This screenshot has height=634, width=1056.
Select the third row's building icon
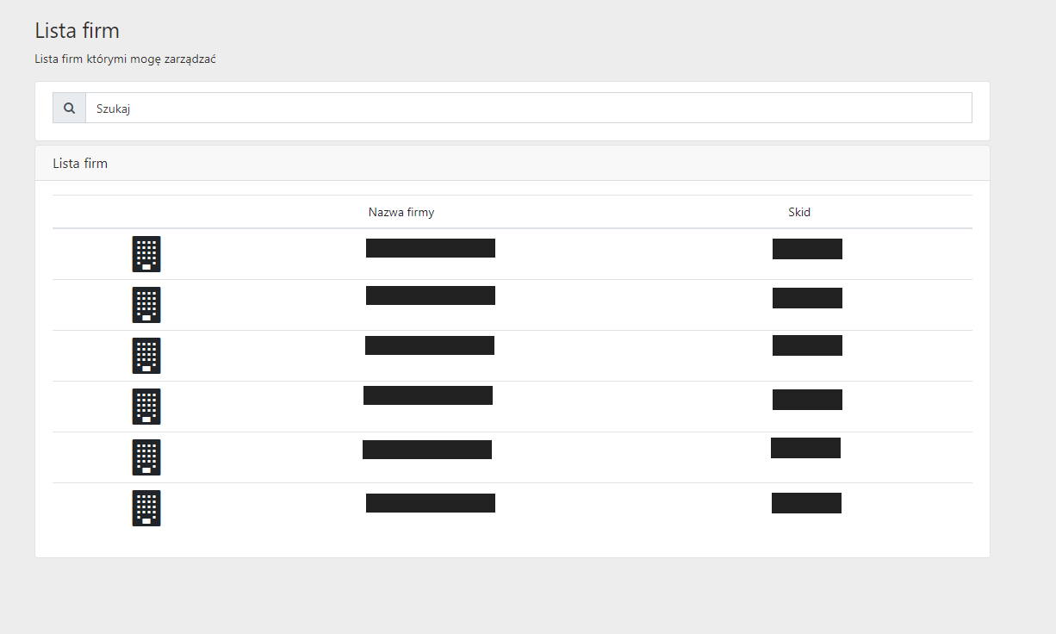[146, 356]
